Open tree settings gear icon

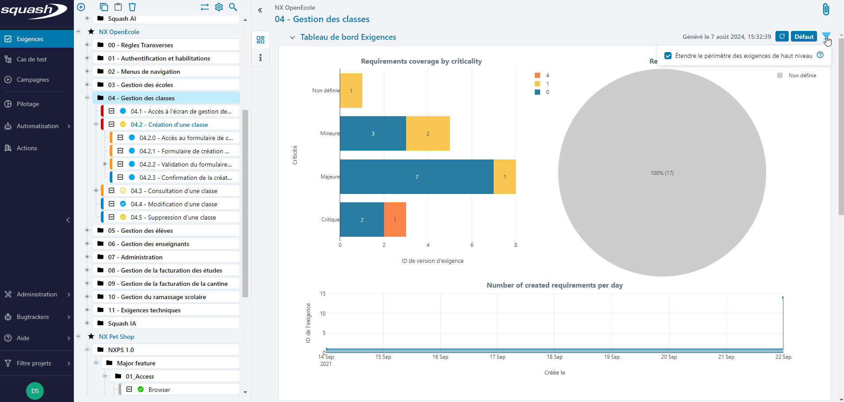[x=219, y=7]
